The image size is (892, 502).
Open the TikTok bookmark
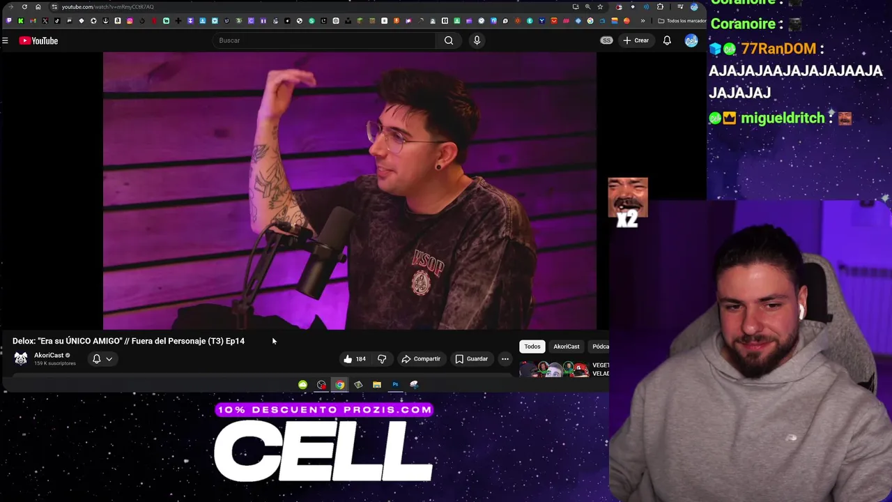click(x=57, y=20)
